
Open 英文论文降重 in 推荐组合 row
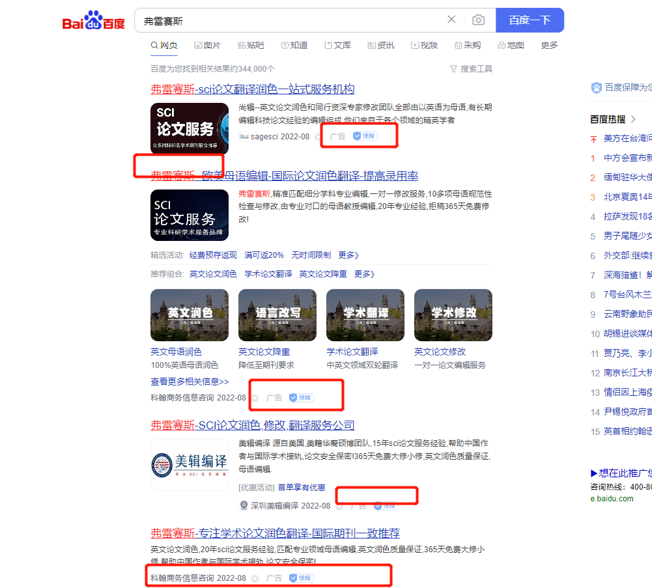click(323, 274)
